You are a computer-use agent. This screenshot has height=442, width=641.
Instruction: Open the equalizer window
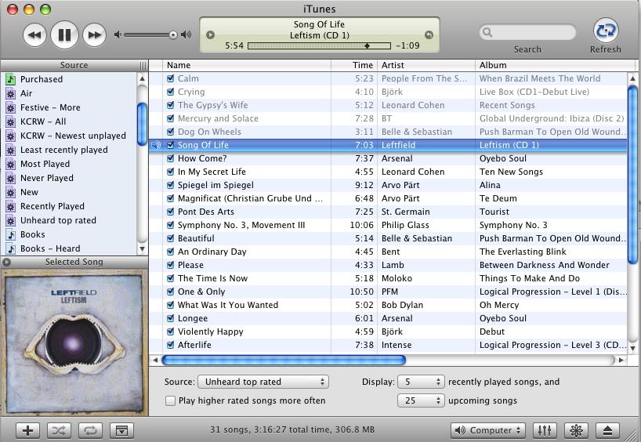point(545,430)
